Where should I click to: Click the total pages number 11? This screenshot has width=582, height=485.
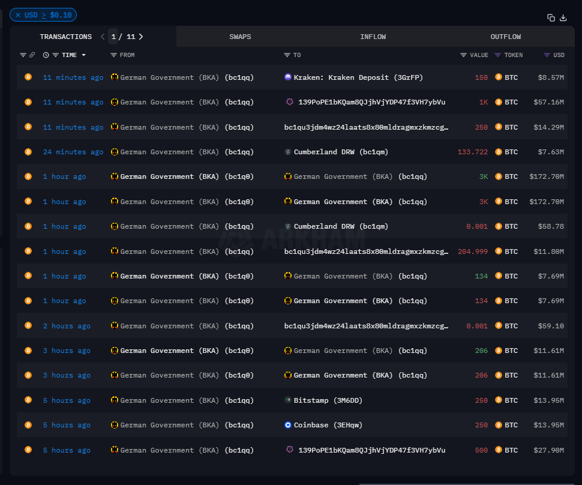pos(131,37)
